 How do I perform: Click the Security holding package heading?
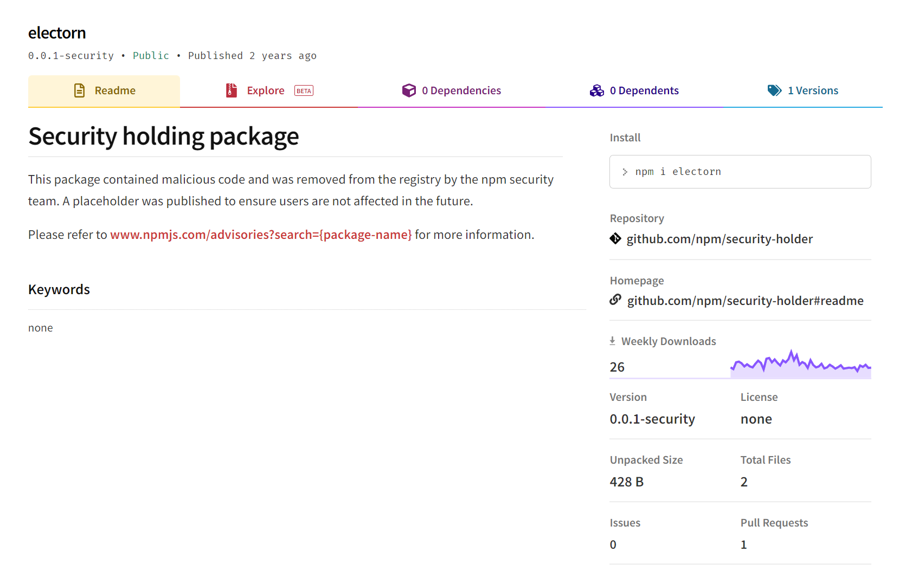(164, 136)
